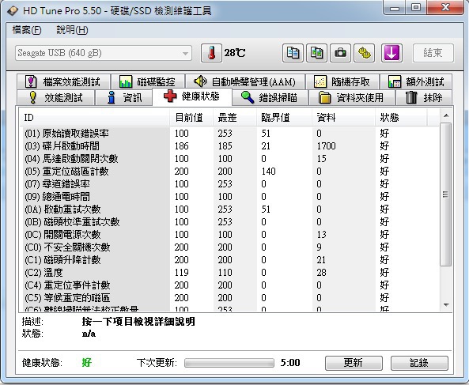Switch to the 磁碟監控 tab
Viewport: 469px width, 385px height.
click(148, 81)
